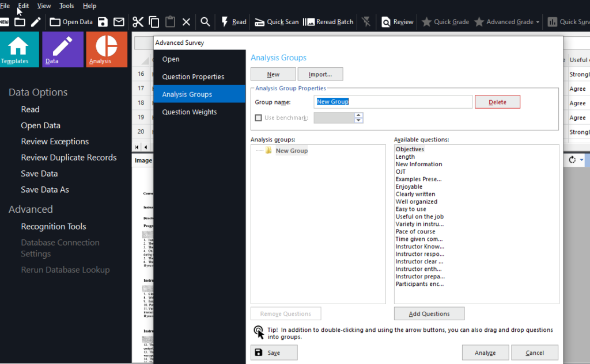This screenshot has height=364, width=590.
Task: Select Question Properties in sidebar
Action: 199,76
